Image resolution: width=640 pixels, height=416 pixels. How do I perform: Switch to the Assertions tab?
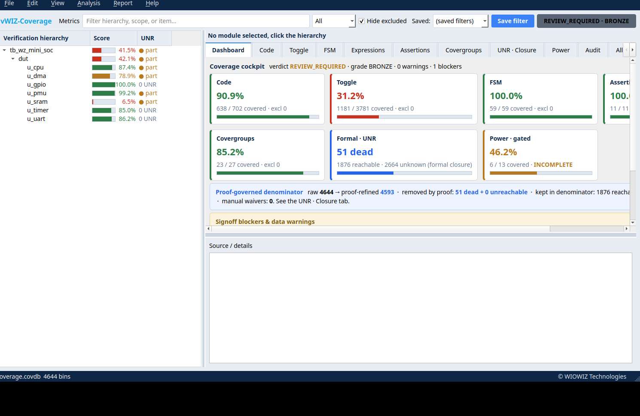(415, 50)
